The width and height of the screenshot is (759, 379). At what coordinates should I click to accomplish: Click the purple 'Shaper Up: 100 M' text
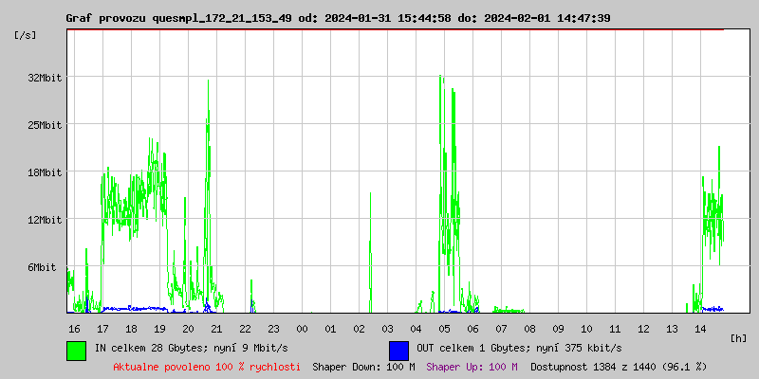472,367
